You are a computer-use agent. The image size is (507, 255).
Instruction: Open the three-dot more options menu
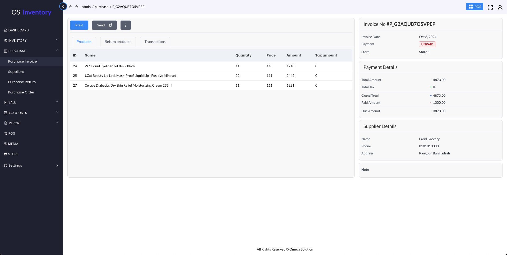[126, 25]
